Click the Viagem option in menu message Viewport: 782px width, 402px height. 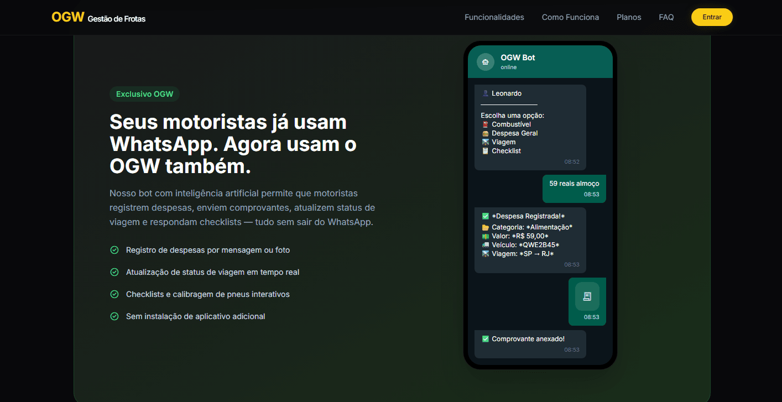[504, 142]
